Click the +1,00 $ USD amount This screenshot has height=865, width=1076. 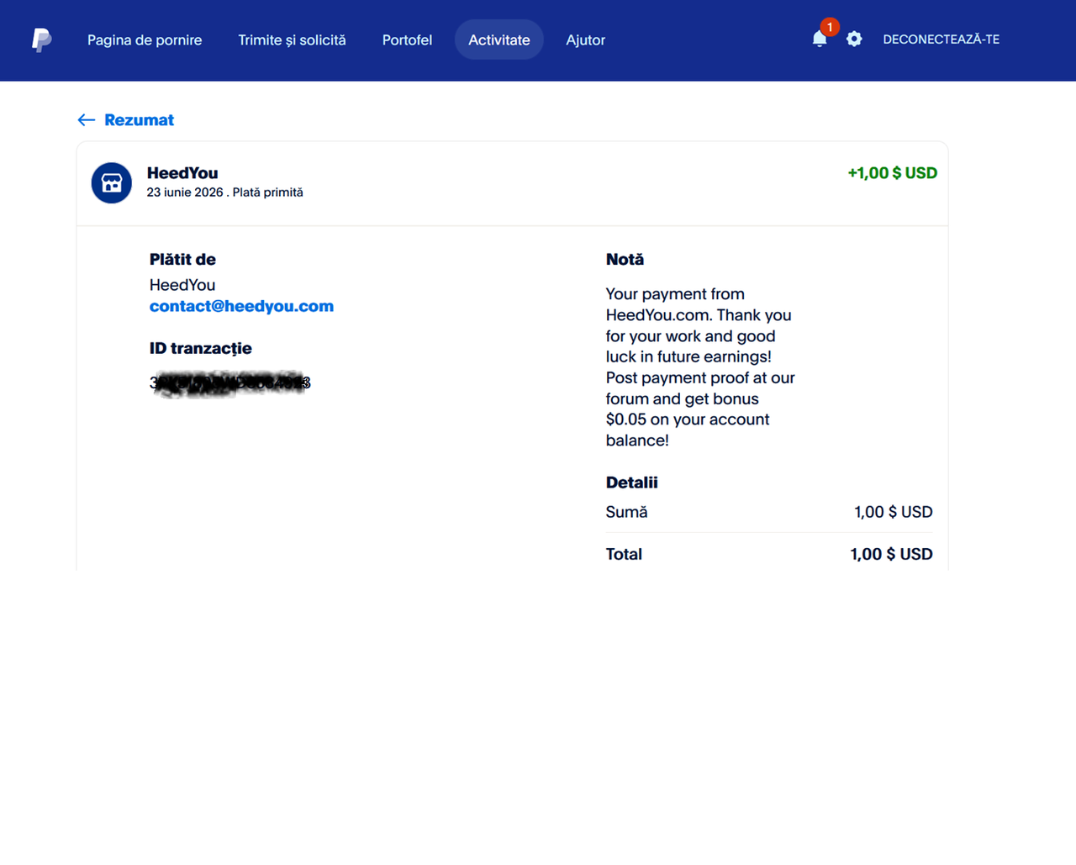click(x=892, y=173)
